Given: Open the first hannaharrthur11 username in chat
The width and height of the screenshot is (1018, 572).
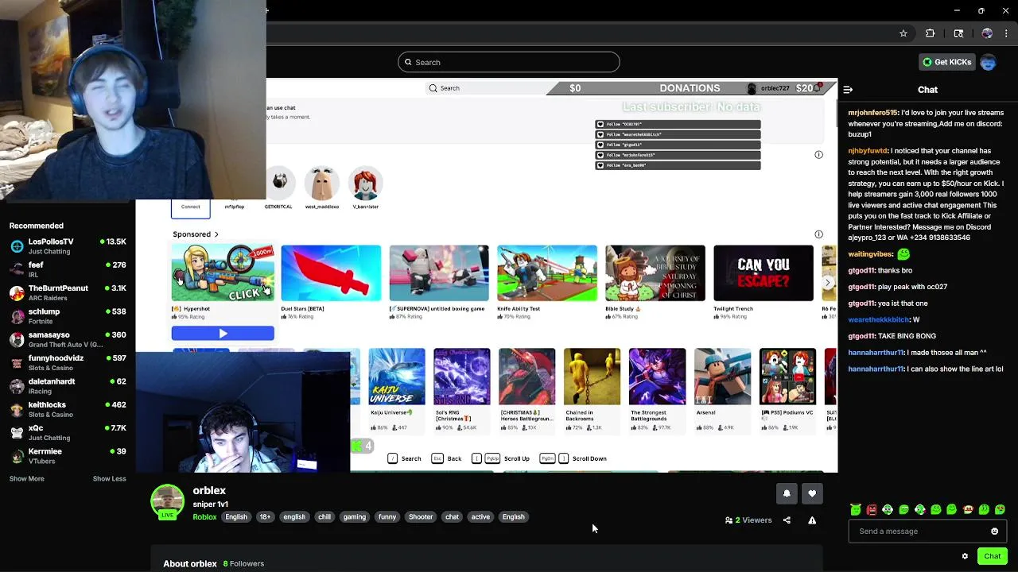Looking at the screenshot, I should pyautogui.click(x=876, y=353).
